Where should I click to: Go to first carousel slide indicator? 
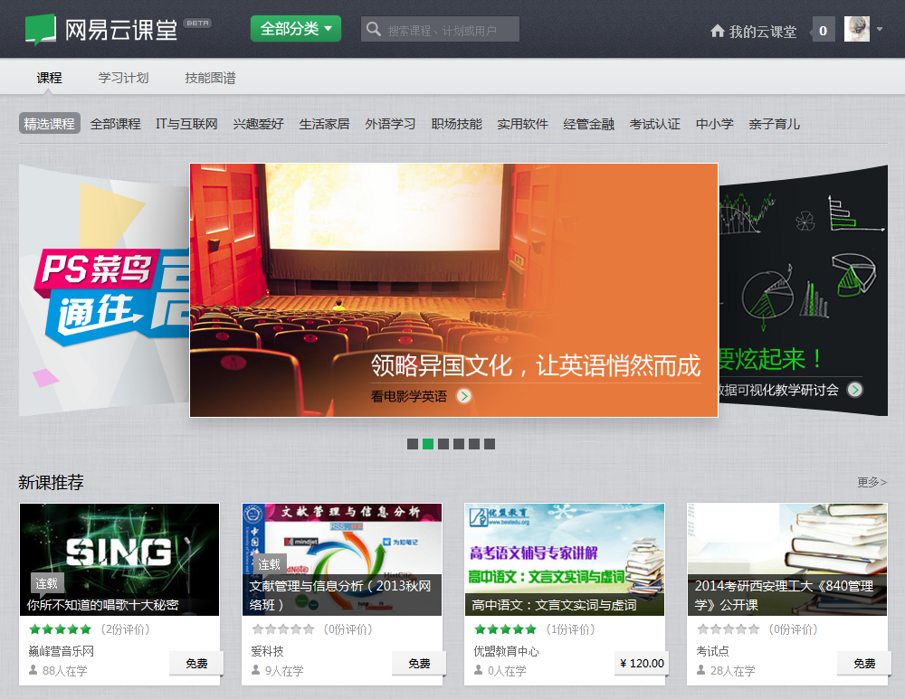413,443
